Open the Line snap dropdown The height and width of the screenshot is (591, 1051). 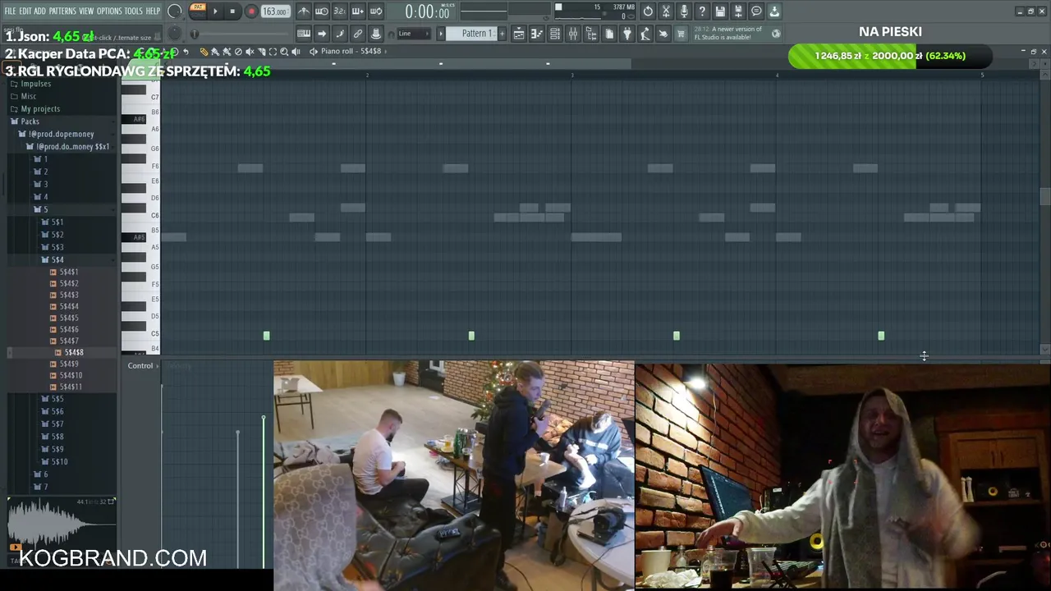click(x=413, y=34)
